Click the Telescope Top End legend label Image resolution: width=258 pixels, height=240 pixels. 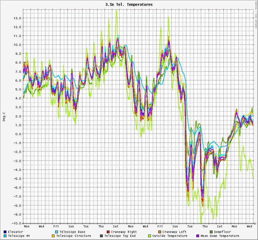(x=120, y=236)
